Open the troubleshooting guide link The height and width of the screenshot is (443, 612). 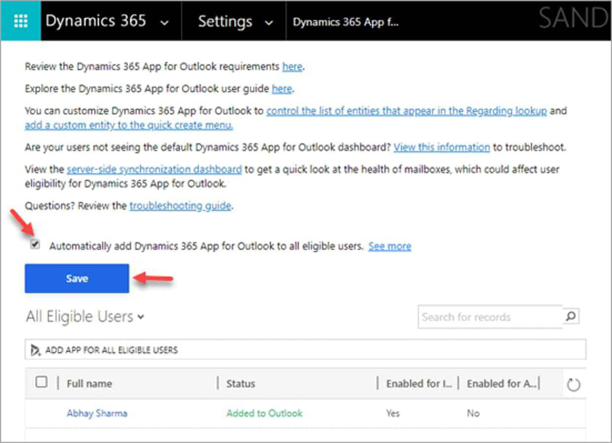(x=181, y=206)
